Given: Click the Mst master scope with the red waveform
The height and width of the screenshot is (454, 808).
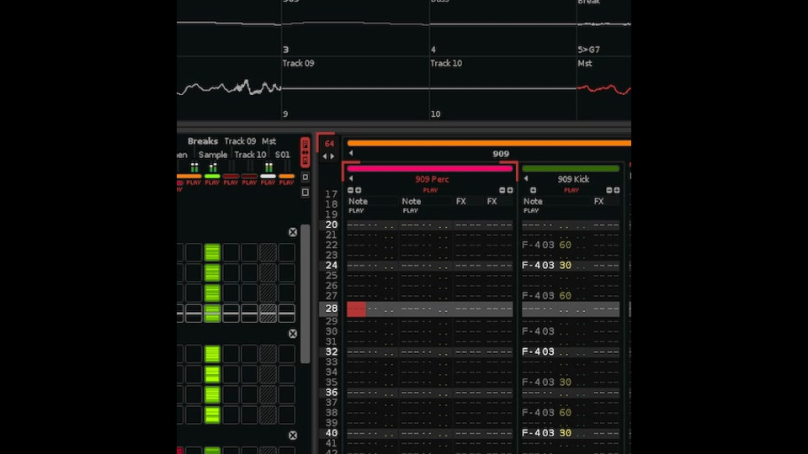Looking at the screenshot, I should 604,88.
